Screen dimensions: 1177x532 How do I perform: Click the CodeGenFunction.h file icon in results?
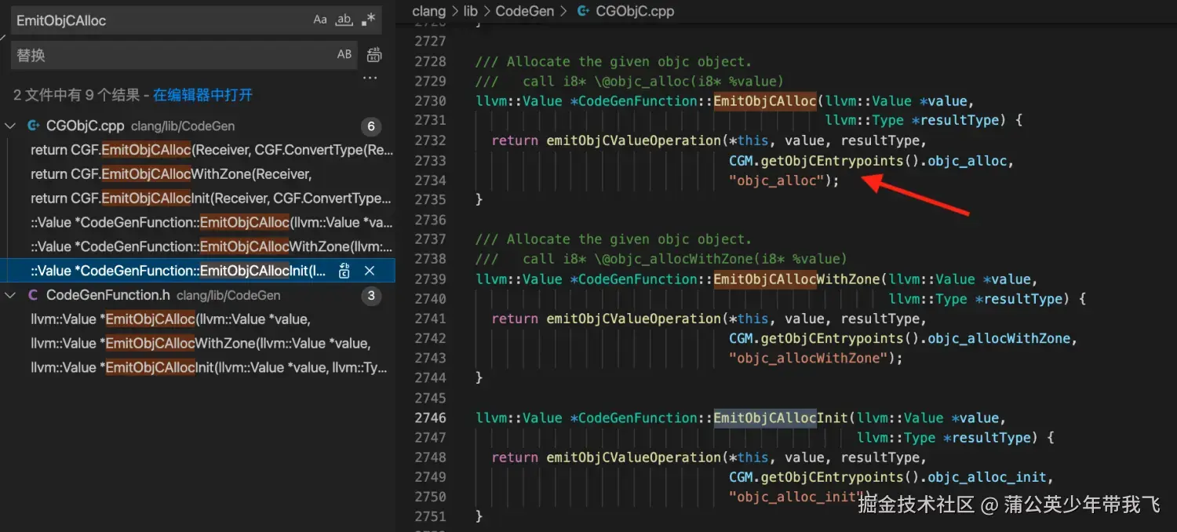click(33, 295)
